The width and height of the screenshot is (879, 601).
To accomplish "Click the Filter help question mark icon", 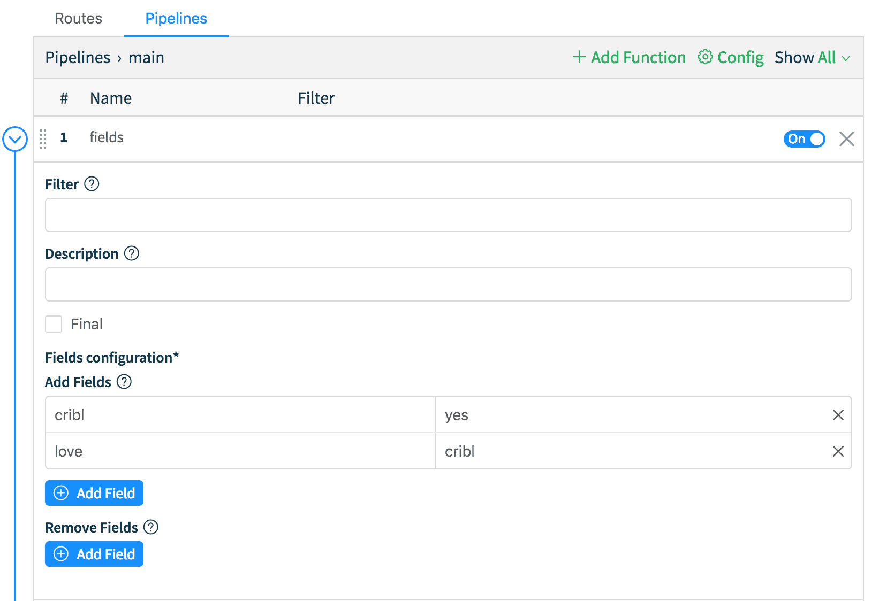I will [x=92, y=184].
